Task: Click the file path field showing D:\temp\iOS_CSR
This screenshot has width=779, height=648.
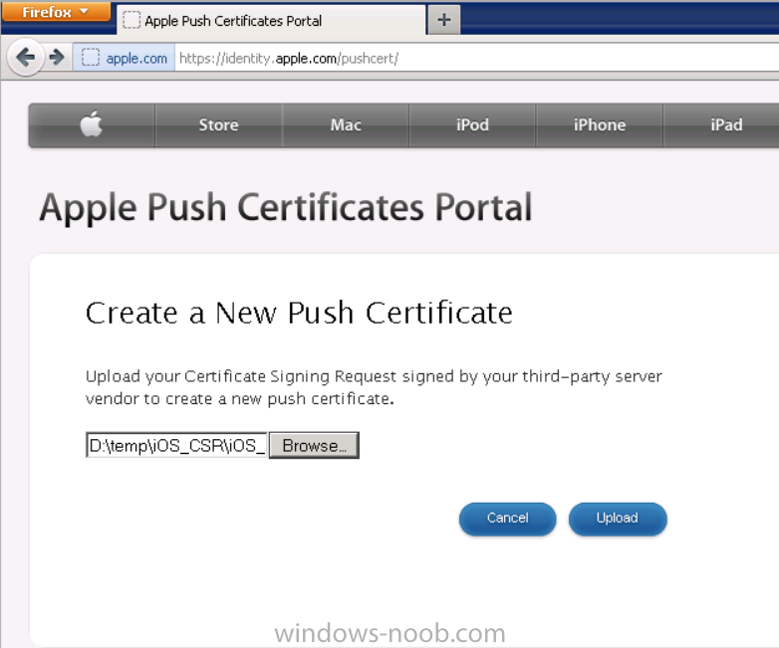Action: (x=177, y=445)
